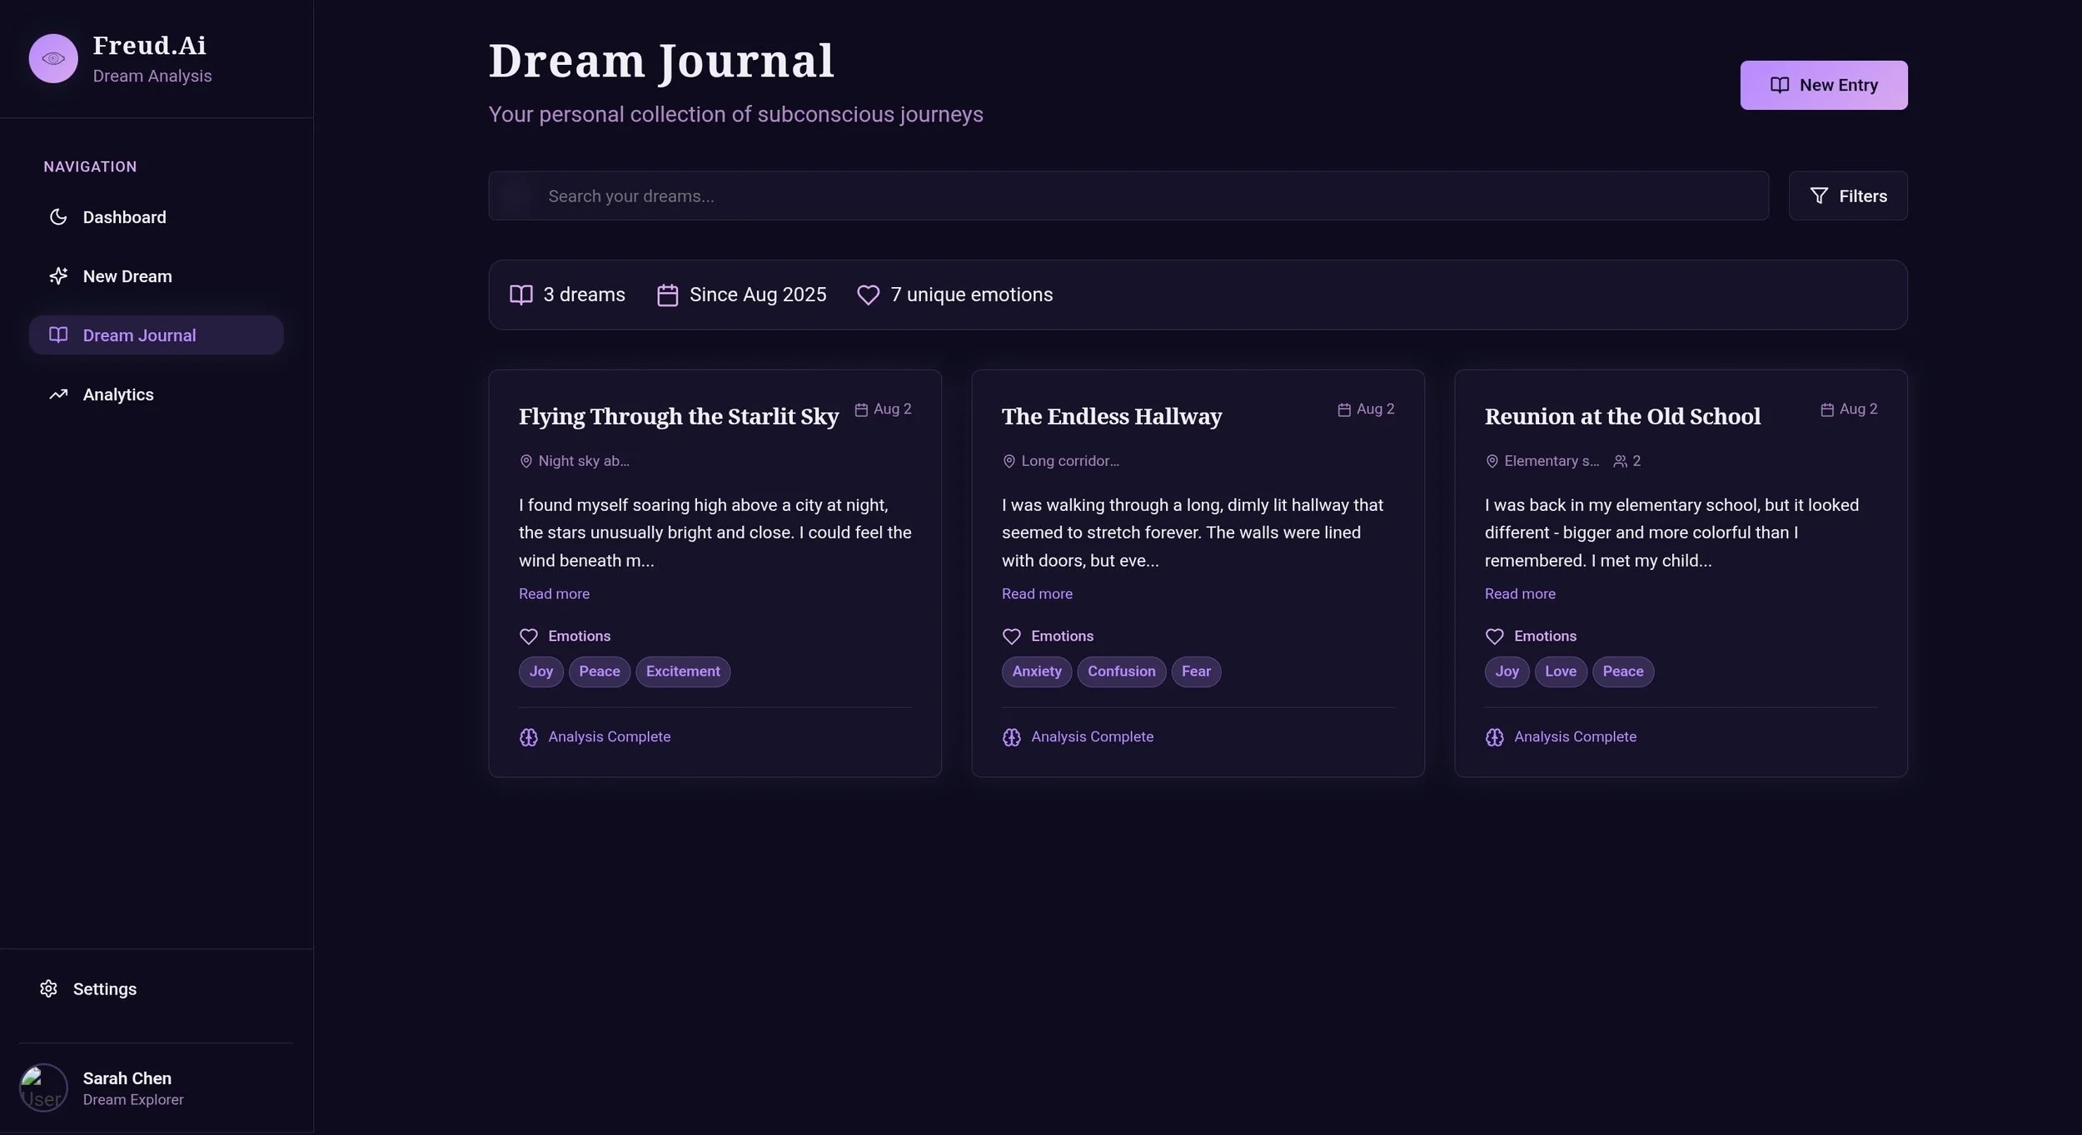Click the New Dream sparkle icon
Viewport: 2082px width, 1135px height.
point(58,276)
